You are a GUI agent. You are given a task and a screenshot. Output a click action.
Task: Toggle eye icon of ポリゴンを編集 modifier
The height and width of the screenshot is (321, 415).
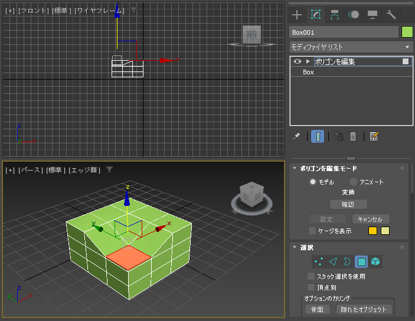298,61
